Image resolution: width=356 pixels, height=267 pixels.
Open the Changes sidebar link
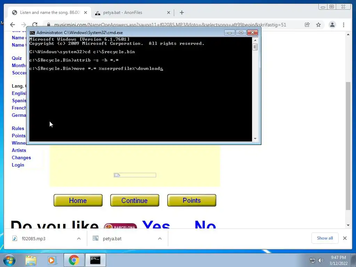point(21,157)
